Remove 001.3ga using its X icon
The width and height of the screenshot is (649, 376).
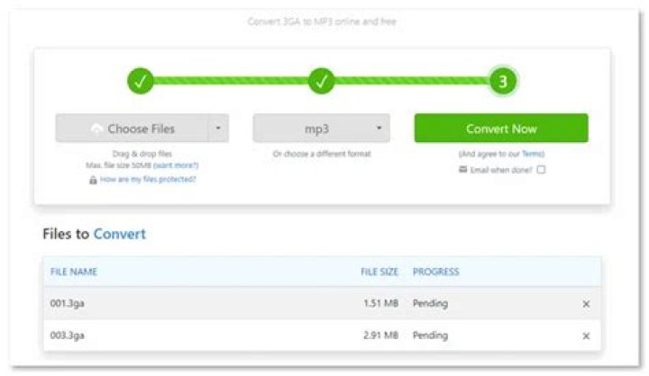point(586,304)
